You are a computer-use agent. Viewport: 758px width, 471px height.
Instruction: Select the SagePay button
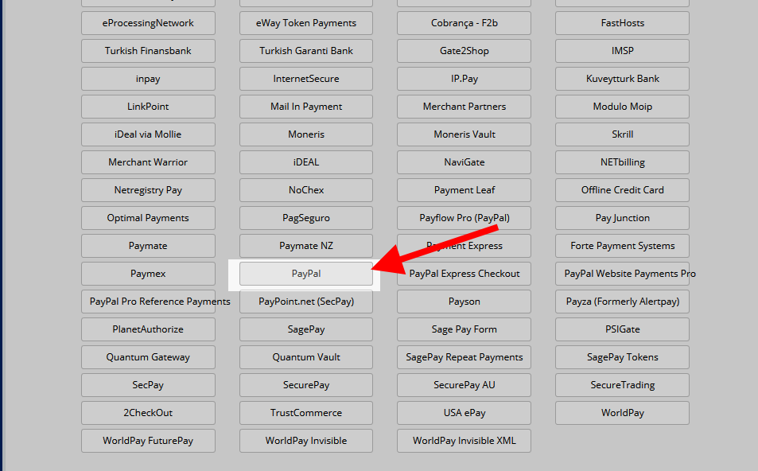click(306, 329)
